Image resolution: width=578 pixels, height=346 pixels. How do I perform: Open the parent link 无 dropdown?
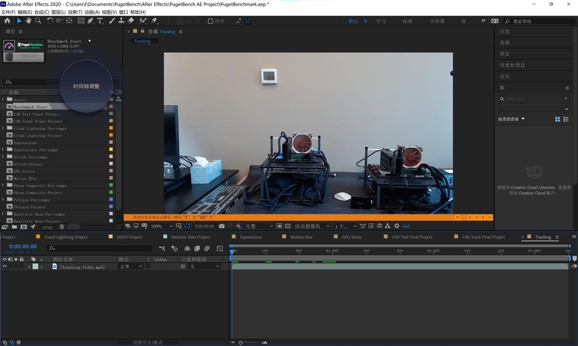(204, 267)
